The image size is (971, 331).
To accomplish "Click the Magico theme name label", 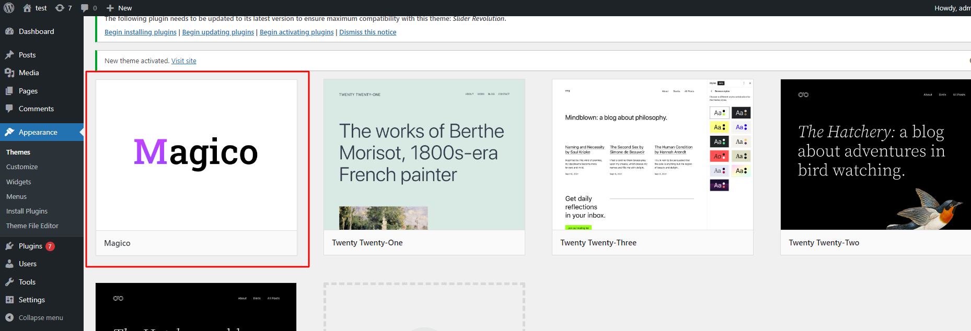I will click(117, 243).
